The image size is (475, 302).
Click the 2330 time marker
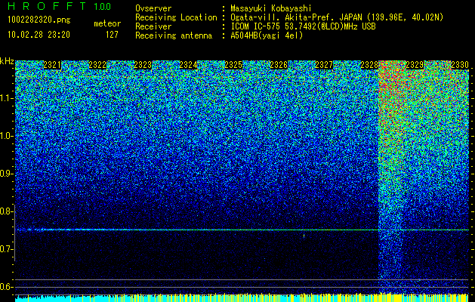coord(460,65)
